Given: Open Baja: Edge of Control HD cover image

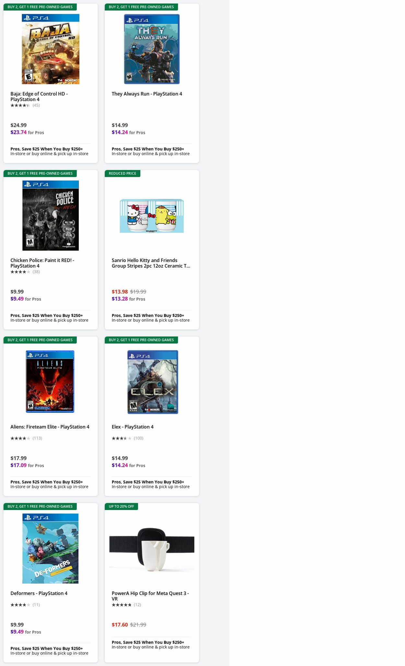Looking at the screenshot, I should [51, 49].
